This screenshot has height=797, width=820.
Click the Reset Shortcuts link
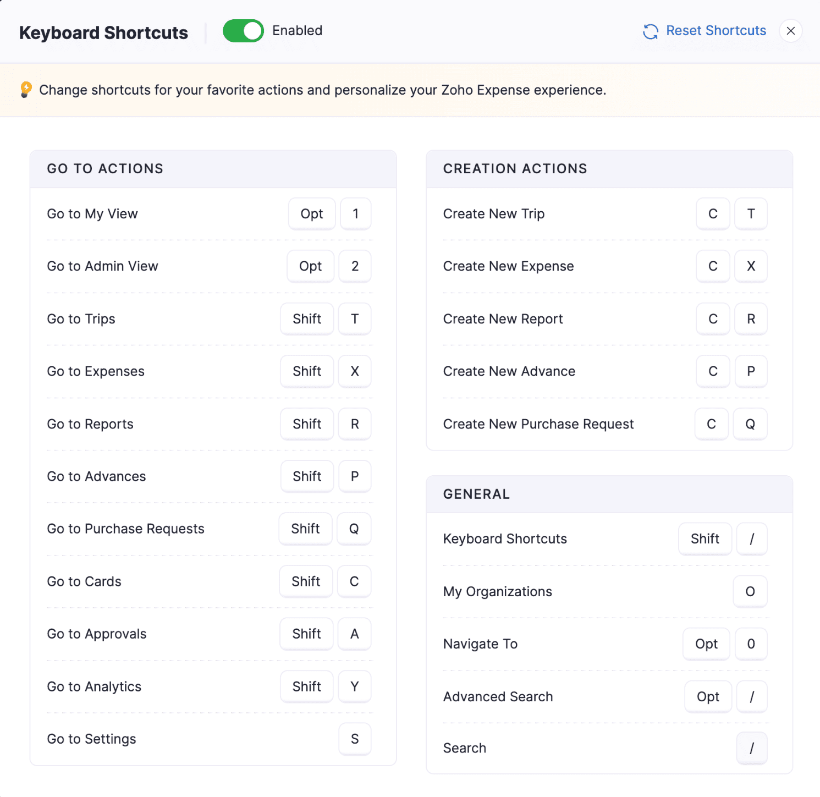(x=716, y=31)
